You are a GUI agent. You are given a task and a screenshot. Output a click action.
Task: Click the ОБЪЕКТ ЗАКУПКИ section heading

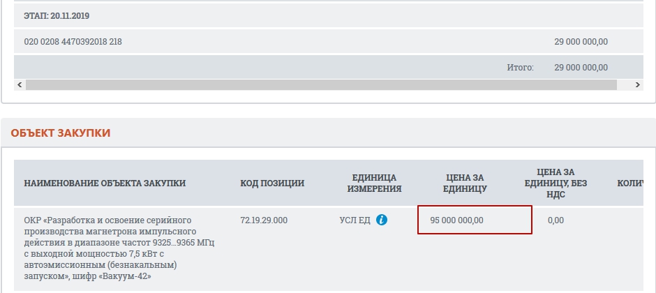61,133
